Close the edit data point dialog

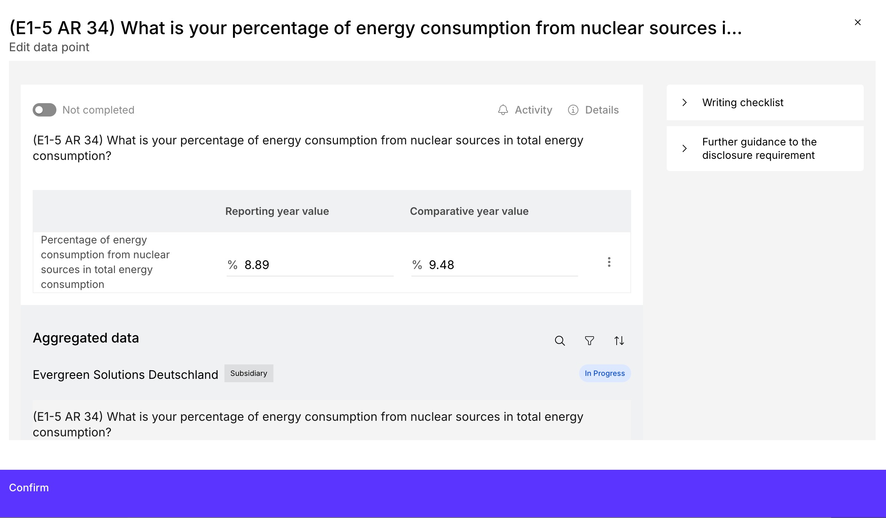(x=857, y=23)
